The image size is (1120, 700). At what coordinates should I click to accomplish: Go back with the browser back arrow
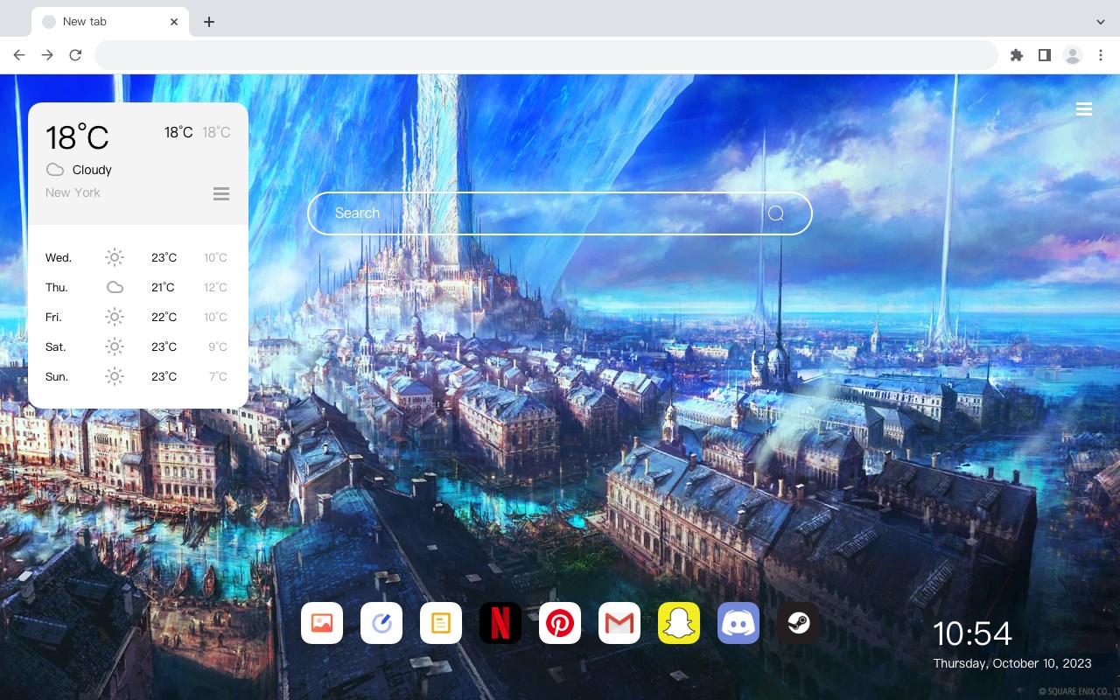coord(19,55)
